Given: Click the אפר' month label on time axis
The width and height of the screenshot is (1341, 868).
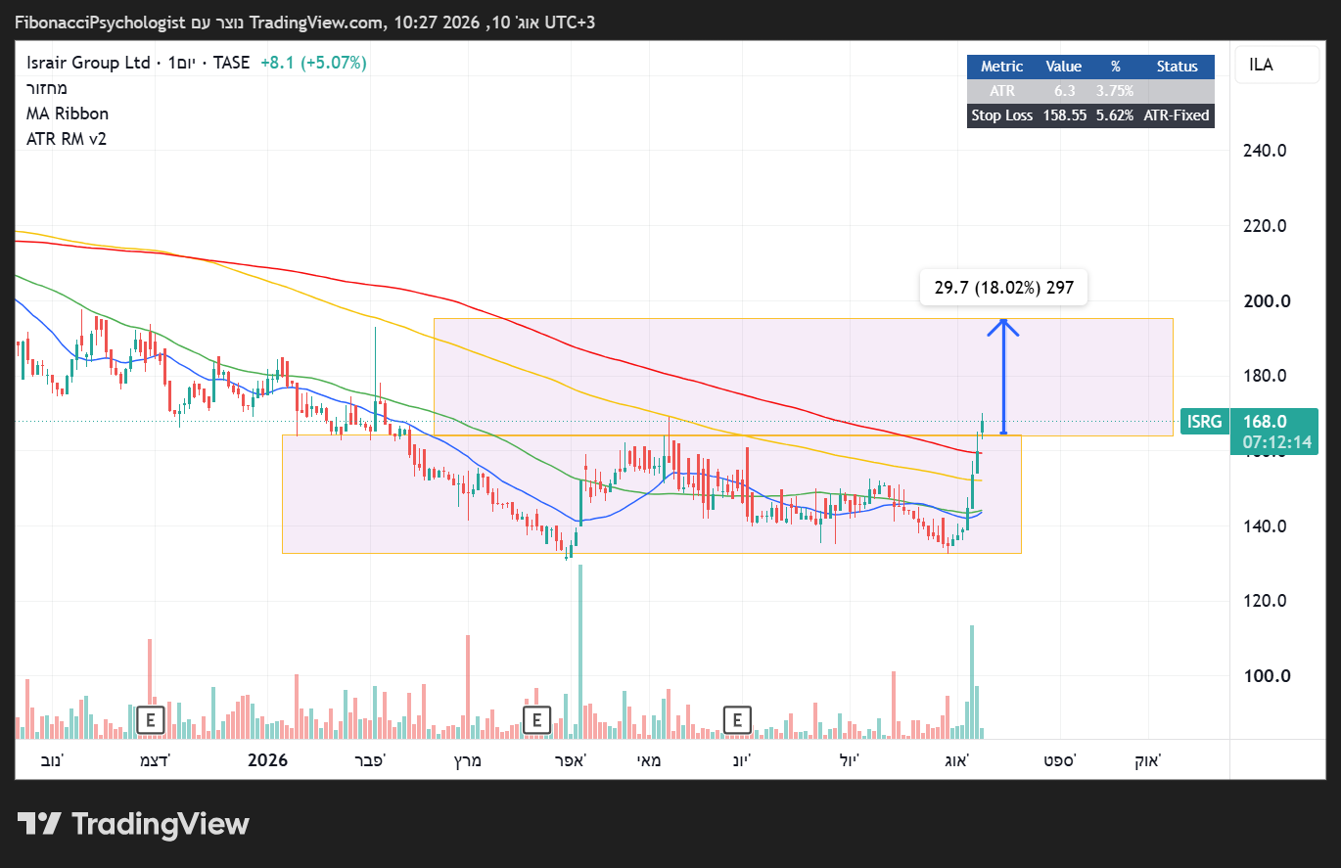Looking at the screenshot, I should pyautogui.click(x=571, y=760).
